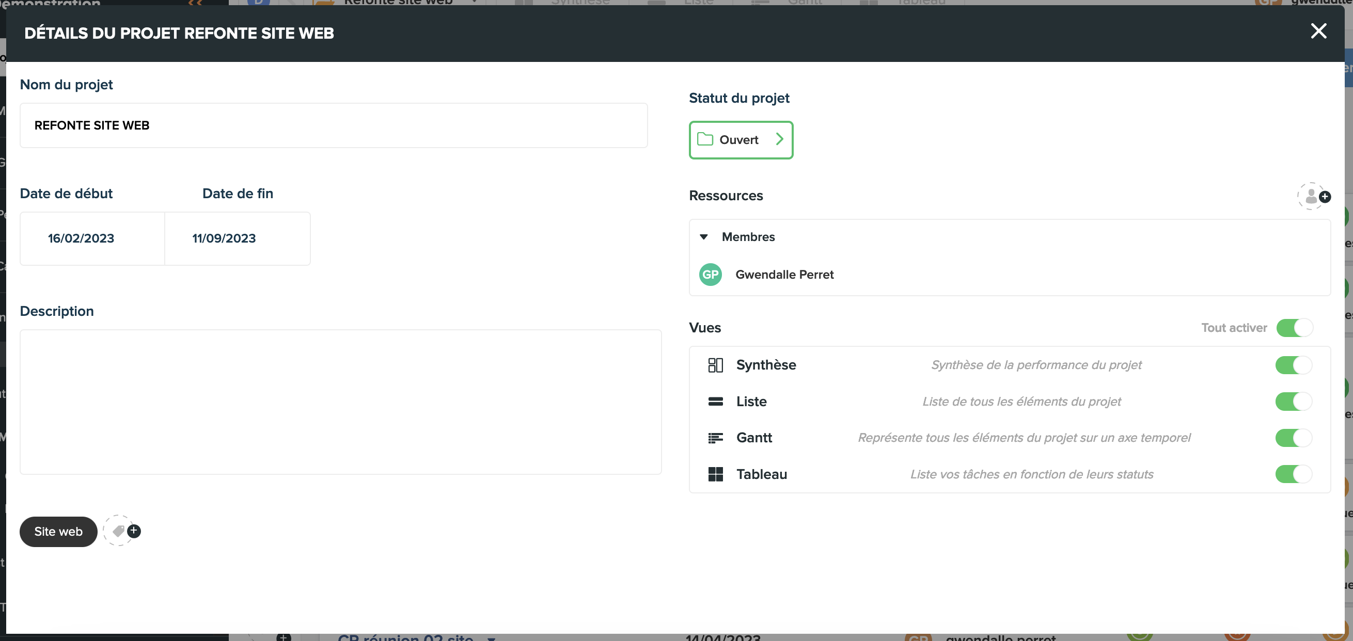Click 'Synthèse de la performance du projet' text

(1036, 365)
